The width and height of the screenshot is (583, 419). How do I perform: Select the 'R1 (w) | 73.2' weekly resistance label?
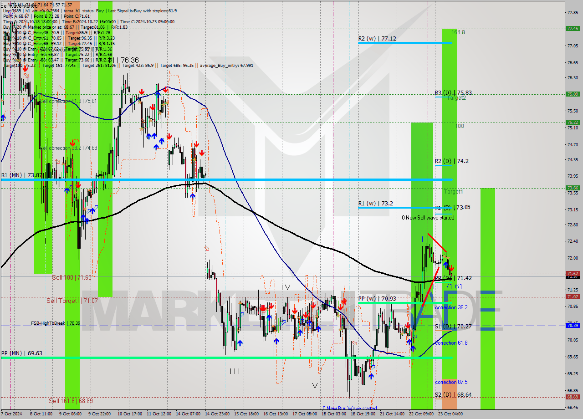click(375, 204)
